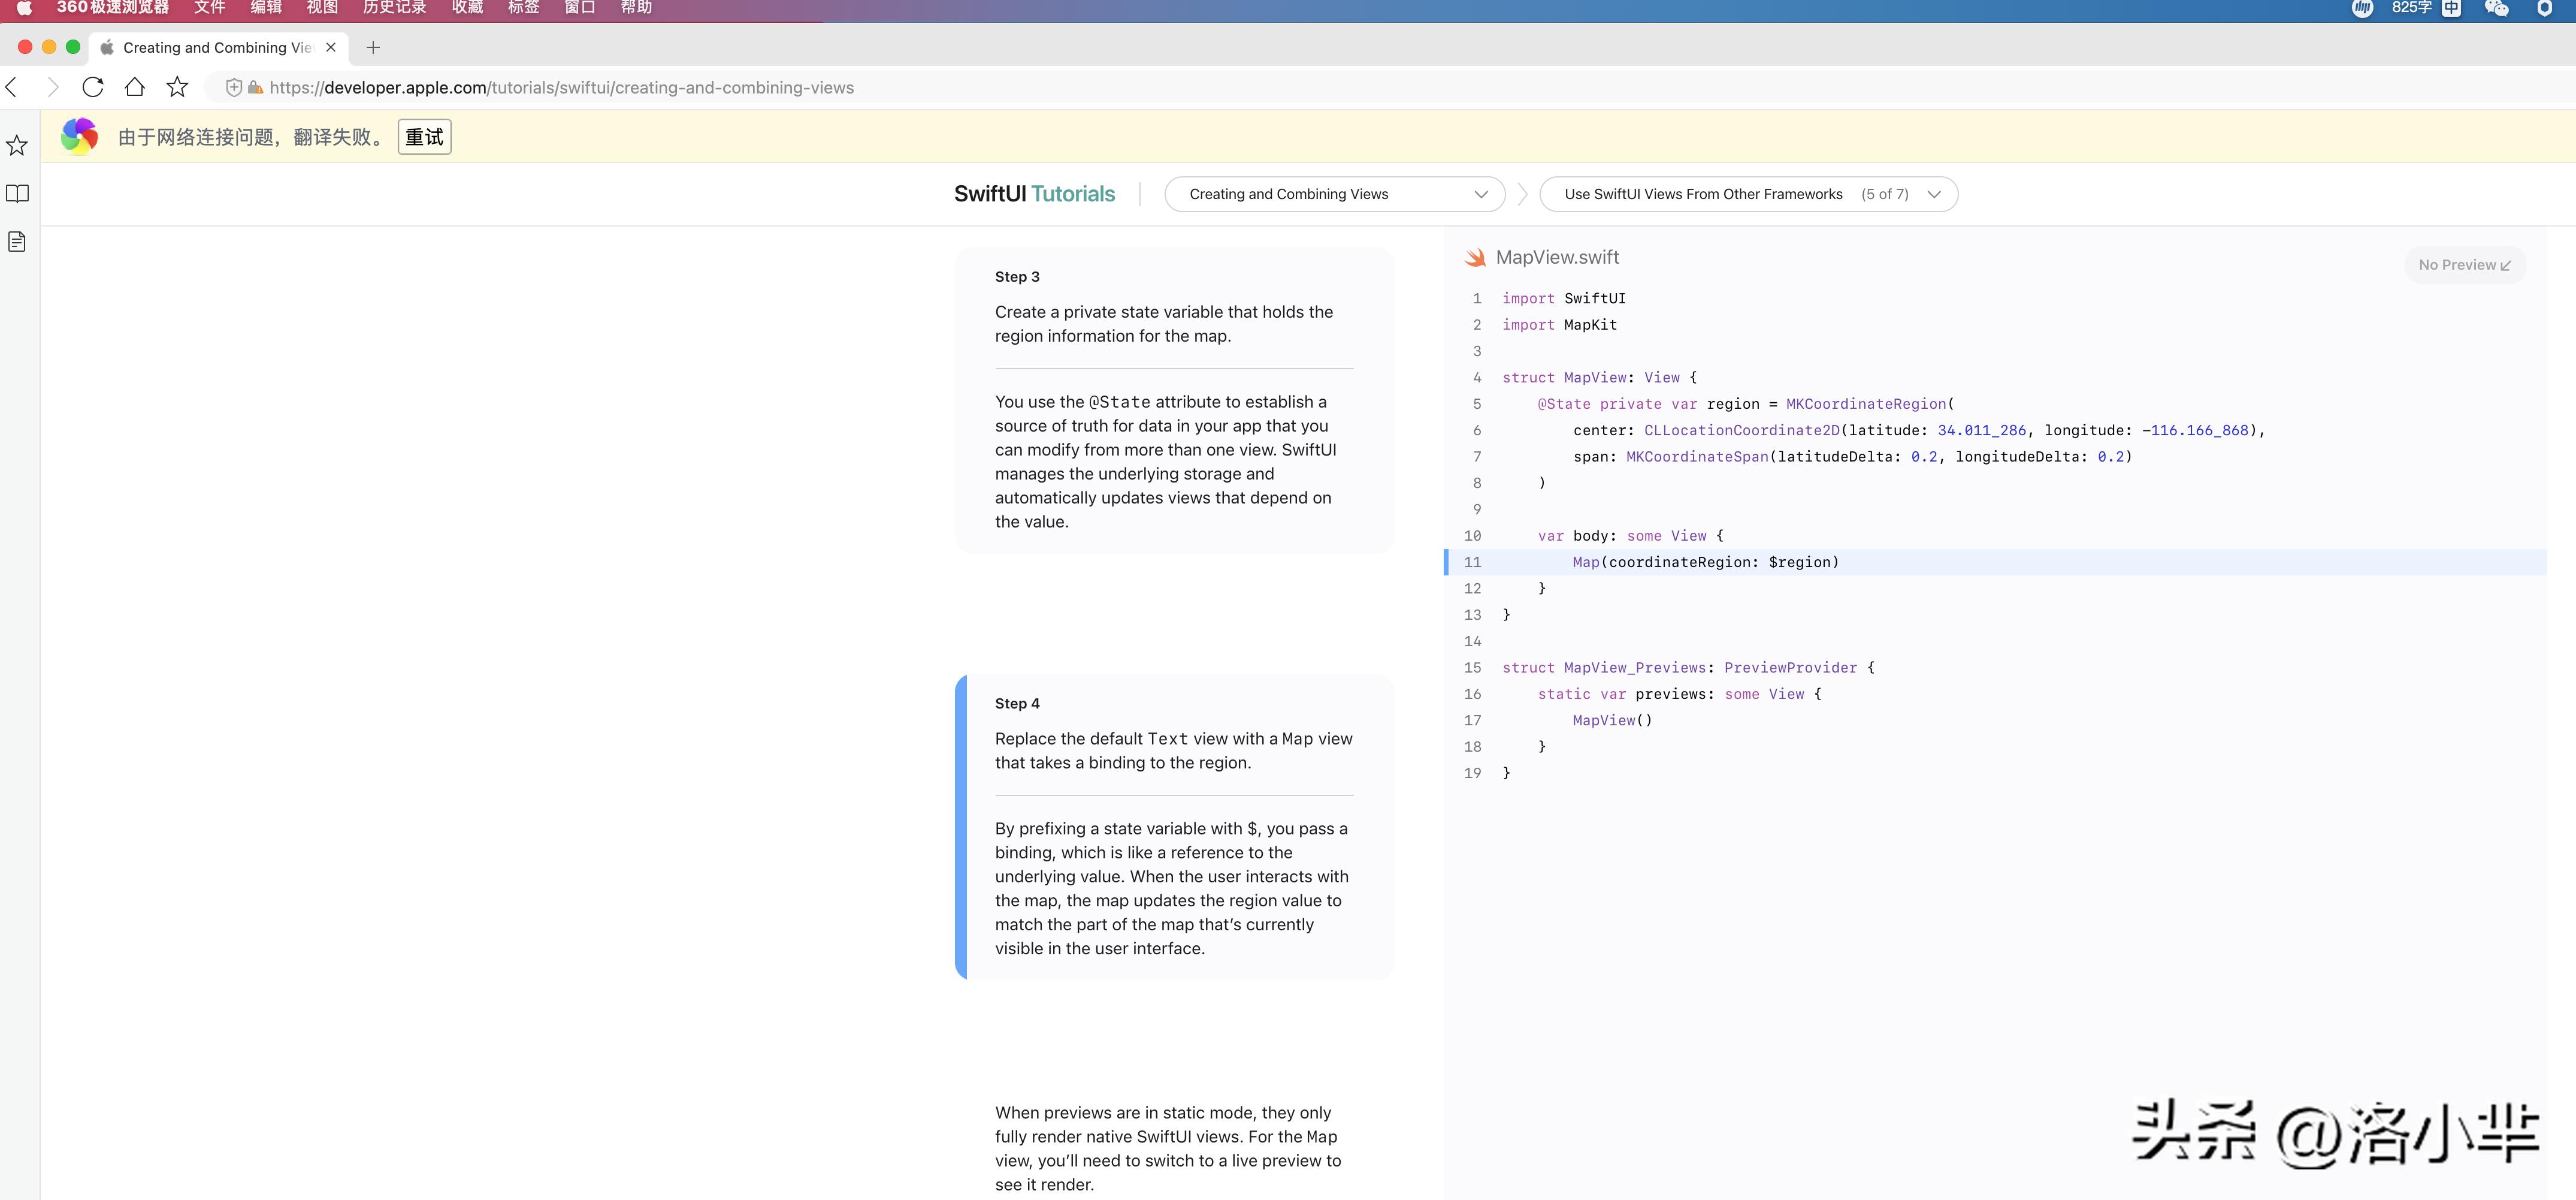Click the browser back arrow

tap(12, 87)
